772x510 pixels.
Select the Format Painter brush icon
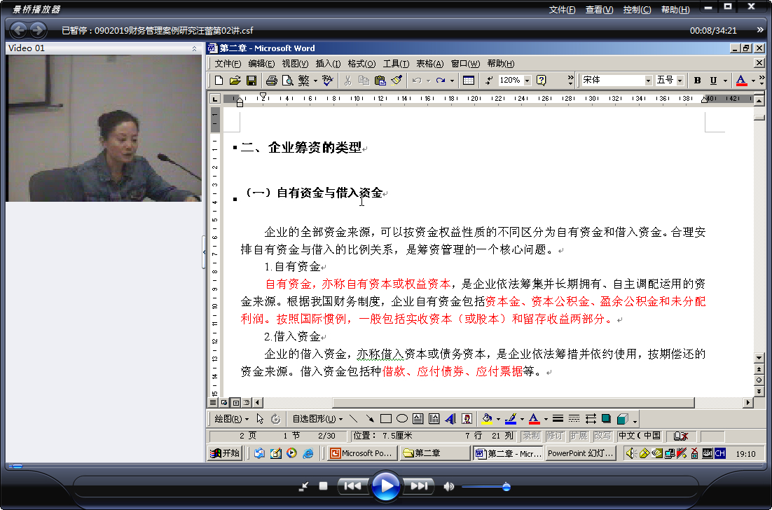click(x=397, y=81)
